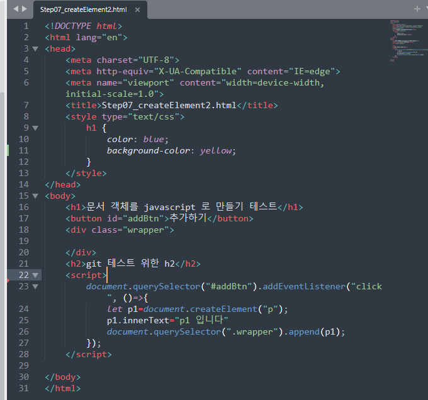
Task: Close the Step07_createElement2.html tab
Action: (138, 10)
